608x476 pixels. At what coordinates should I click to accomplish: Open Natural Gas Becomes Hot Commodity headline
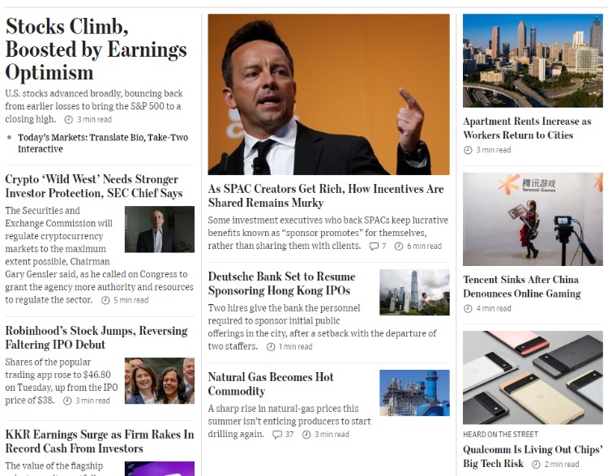tap(271, 384)
